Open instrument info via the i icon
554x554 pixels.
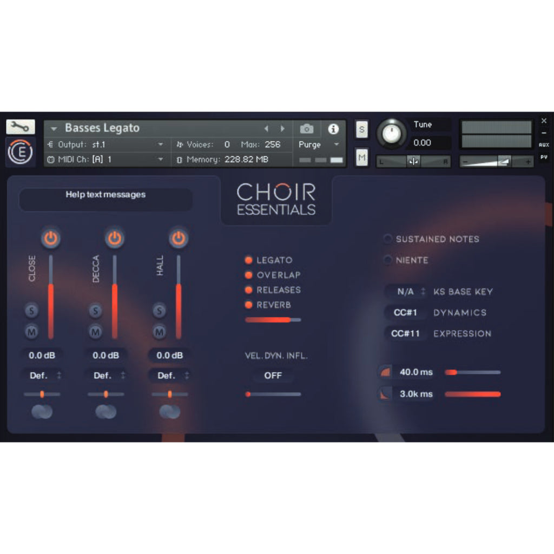[x=333, y=129]
